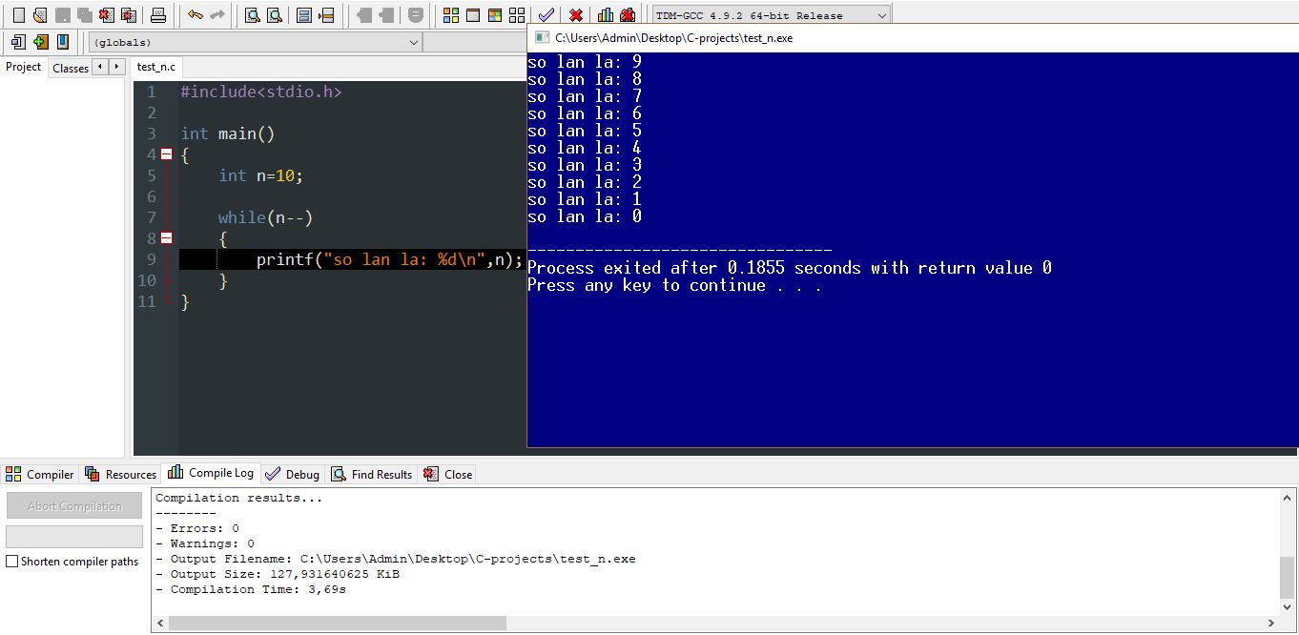
Task: Open the TDM-GCC compiler selection dropdown
Action: [880, 15]
